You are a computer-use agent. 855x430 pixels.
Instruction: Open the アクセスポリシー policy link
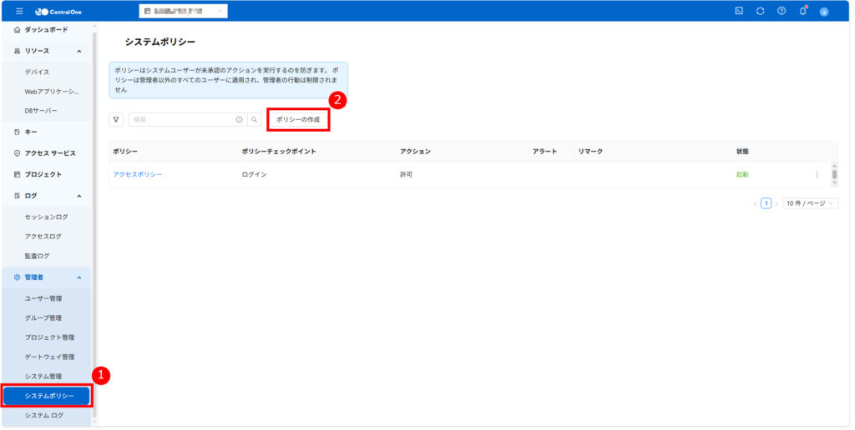(137, 174)
